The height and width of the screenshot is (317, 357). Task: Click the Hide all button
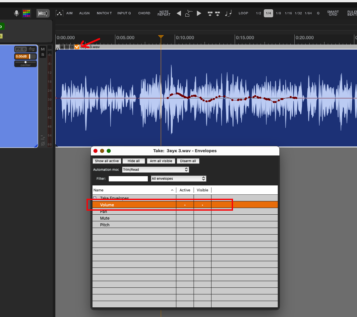pyautogui.click(x=134, y=161)
